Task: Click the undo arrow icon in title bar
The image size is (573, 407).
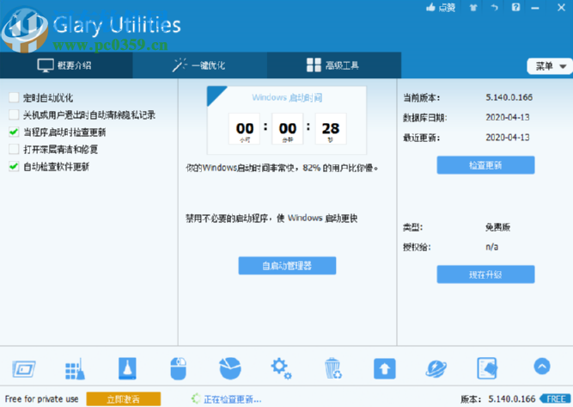Action: (495, 8)
